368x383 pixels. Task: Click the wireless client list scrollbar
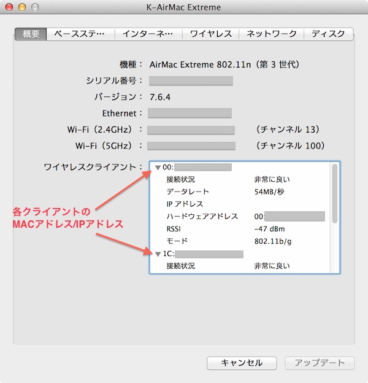coord(334,193)
